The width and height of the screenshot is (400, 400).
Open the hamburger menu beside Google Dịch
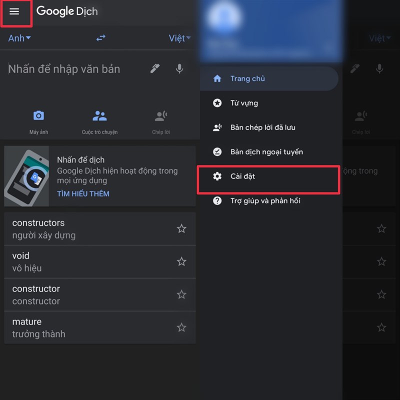[14, 11]
